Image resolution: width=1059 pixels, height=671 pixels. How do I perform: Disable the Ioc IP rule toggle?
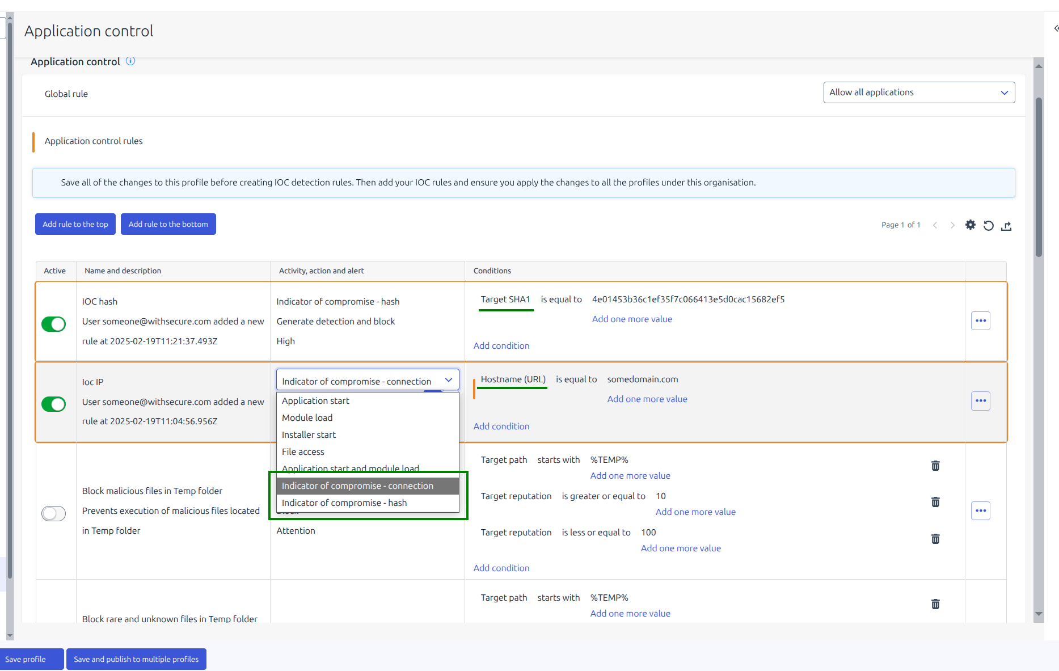click(x=54, y=404)
